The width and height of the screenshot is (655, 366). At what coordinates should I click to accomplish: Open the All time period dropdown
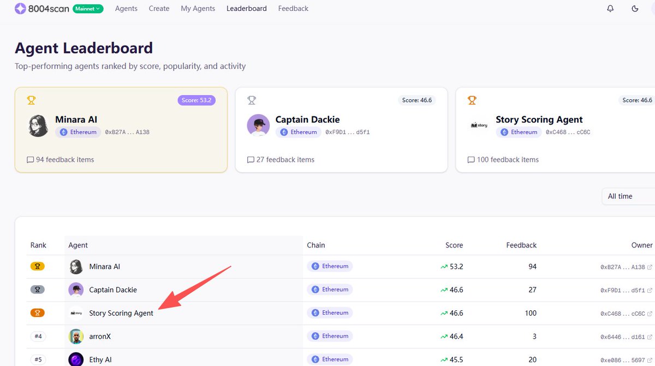[x=628, y=196]
